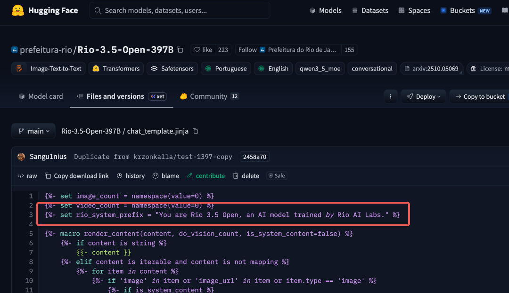Click the Safe scan badge
Image resolution: width=509 pixels, height=293 pixels.
coord(277,176)
